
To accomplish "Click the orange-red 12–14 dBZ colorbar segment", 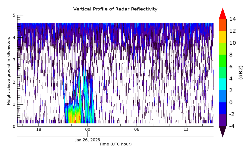I will click(x=223, y=25).
